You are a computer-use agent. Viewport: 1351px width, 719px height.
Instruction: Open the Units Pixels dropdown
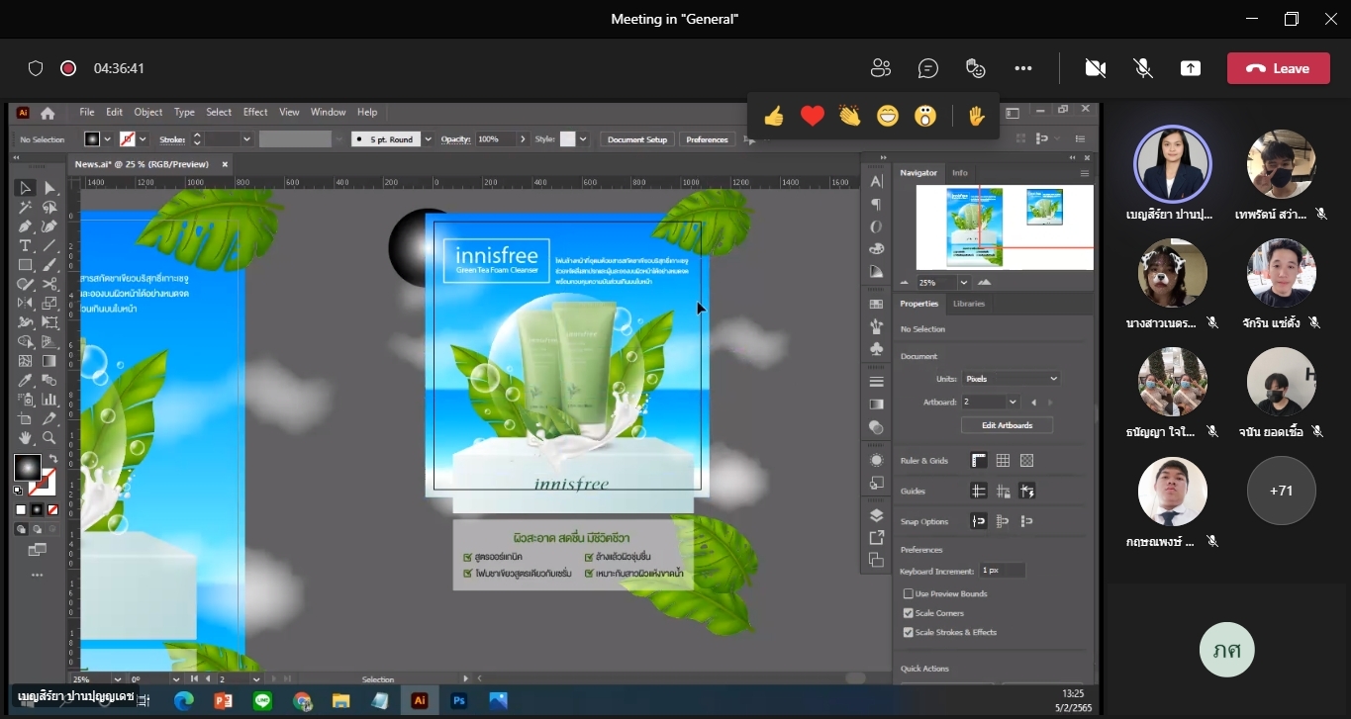click(x=1011, y=379)
